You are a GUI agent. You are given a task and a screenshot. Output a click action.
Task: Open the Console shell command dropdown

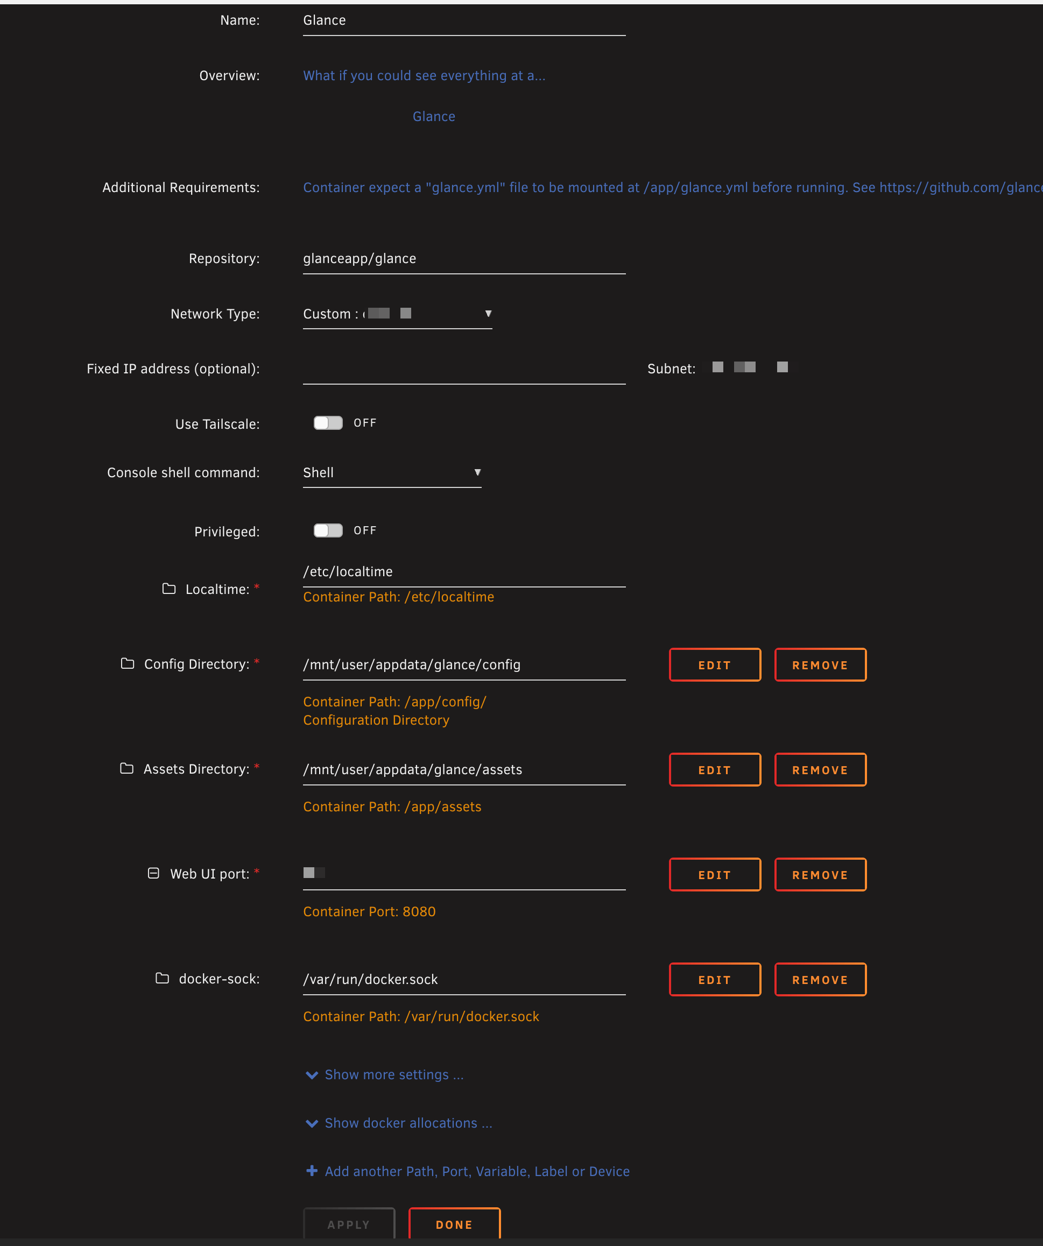coord(392,473)
